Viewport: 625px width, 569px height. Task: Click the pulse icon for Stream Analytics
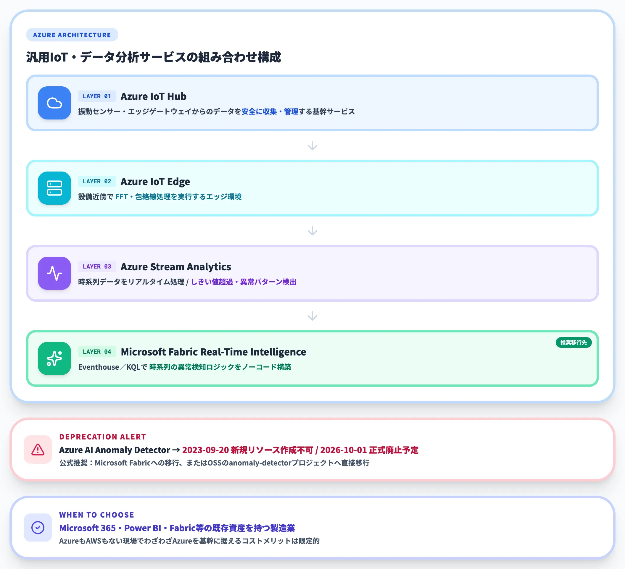(x=54, y=273)
